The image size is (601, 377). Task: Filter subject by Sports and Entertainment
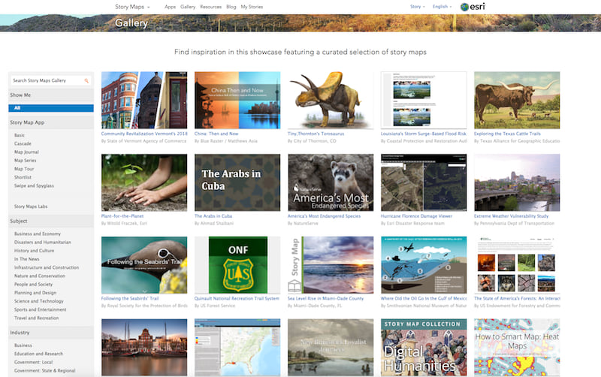[x=41, y=309]
